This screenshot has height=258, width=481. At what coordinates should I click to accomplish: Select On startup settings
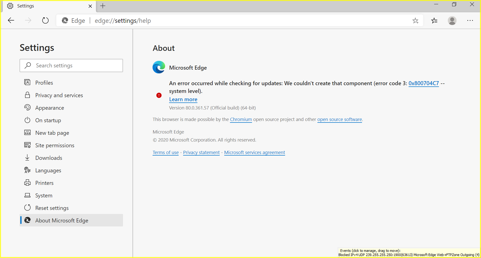71,120
